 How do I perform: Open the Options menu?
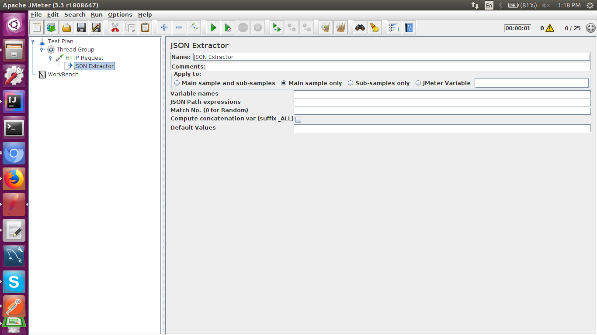tap(120, 14)
